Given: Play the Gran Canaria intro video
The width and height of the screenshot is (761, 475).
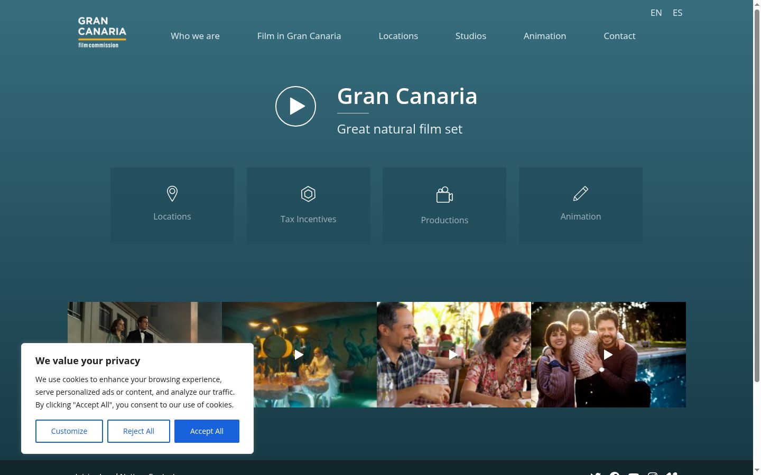Looking at the screenshot, I should click(295, 106).
